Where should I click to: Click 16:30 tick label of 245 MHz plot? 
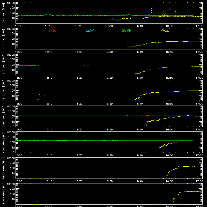coord(109,26)
